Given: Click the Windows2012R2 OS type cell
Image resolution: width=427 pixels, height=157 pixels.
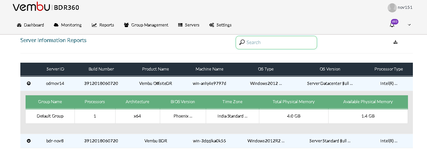Looking at the screenshot, I should point(266,141).
